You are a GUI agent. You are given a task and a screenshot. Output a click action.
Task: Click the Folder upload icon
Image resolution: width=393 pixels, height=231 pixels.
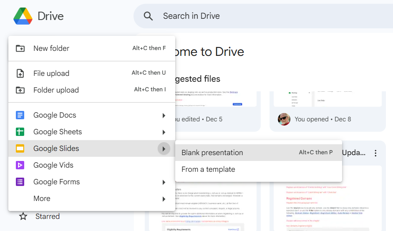20,90
